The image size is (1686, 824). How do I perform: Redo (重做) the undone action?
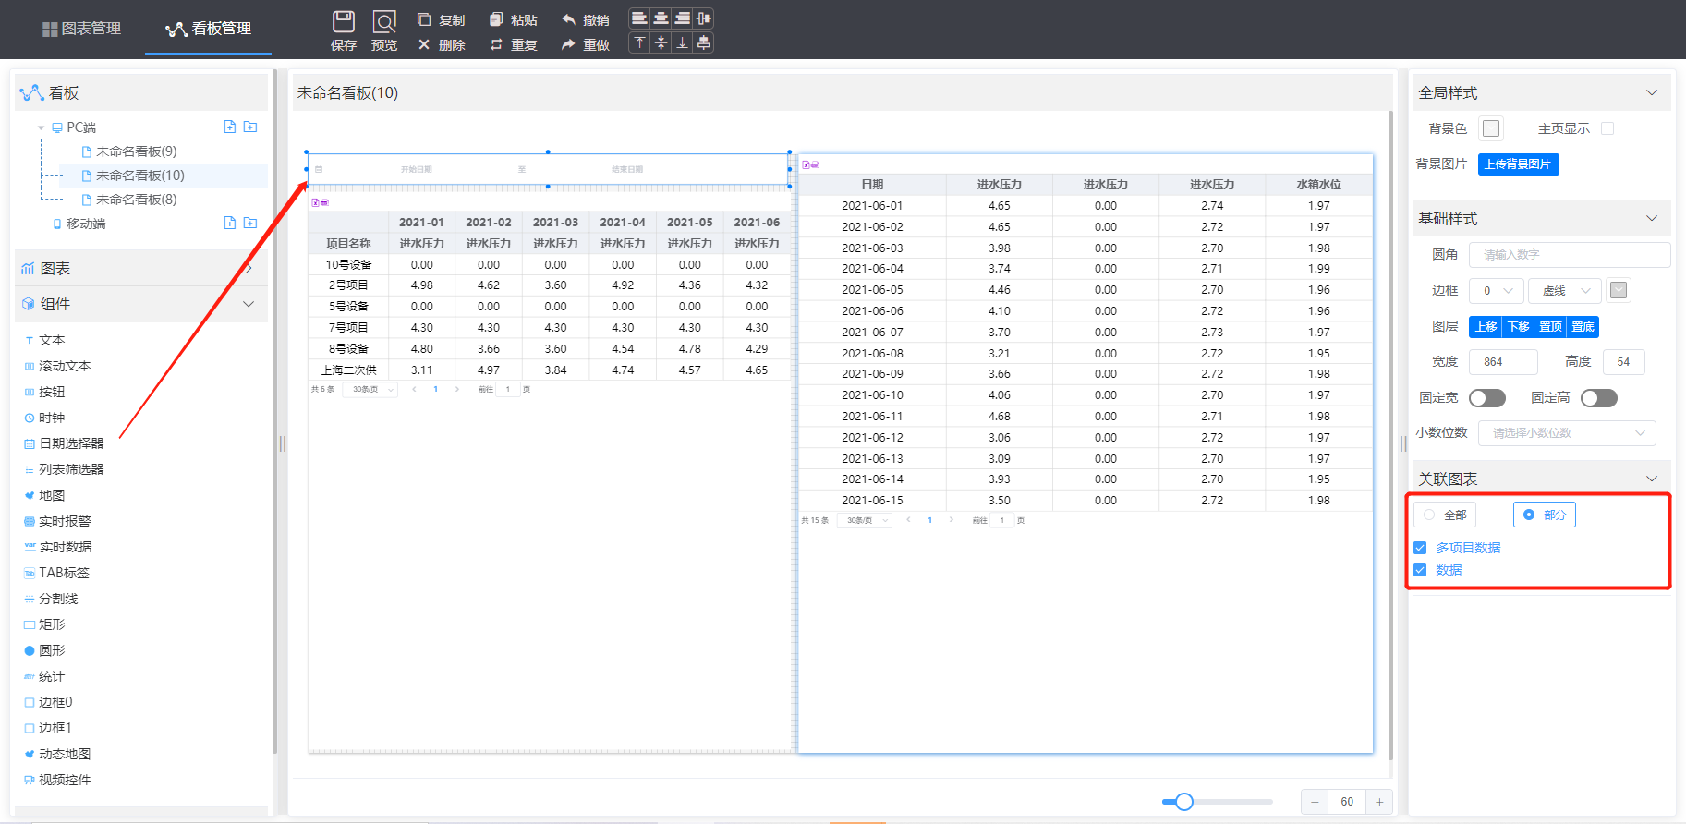[586, 44]
